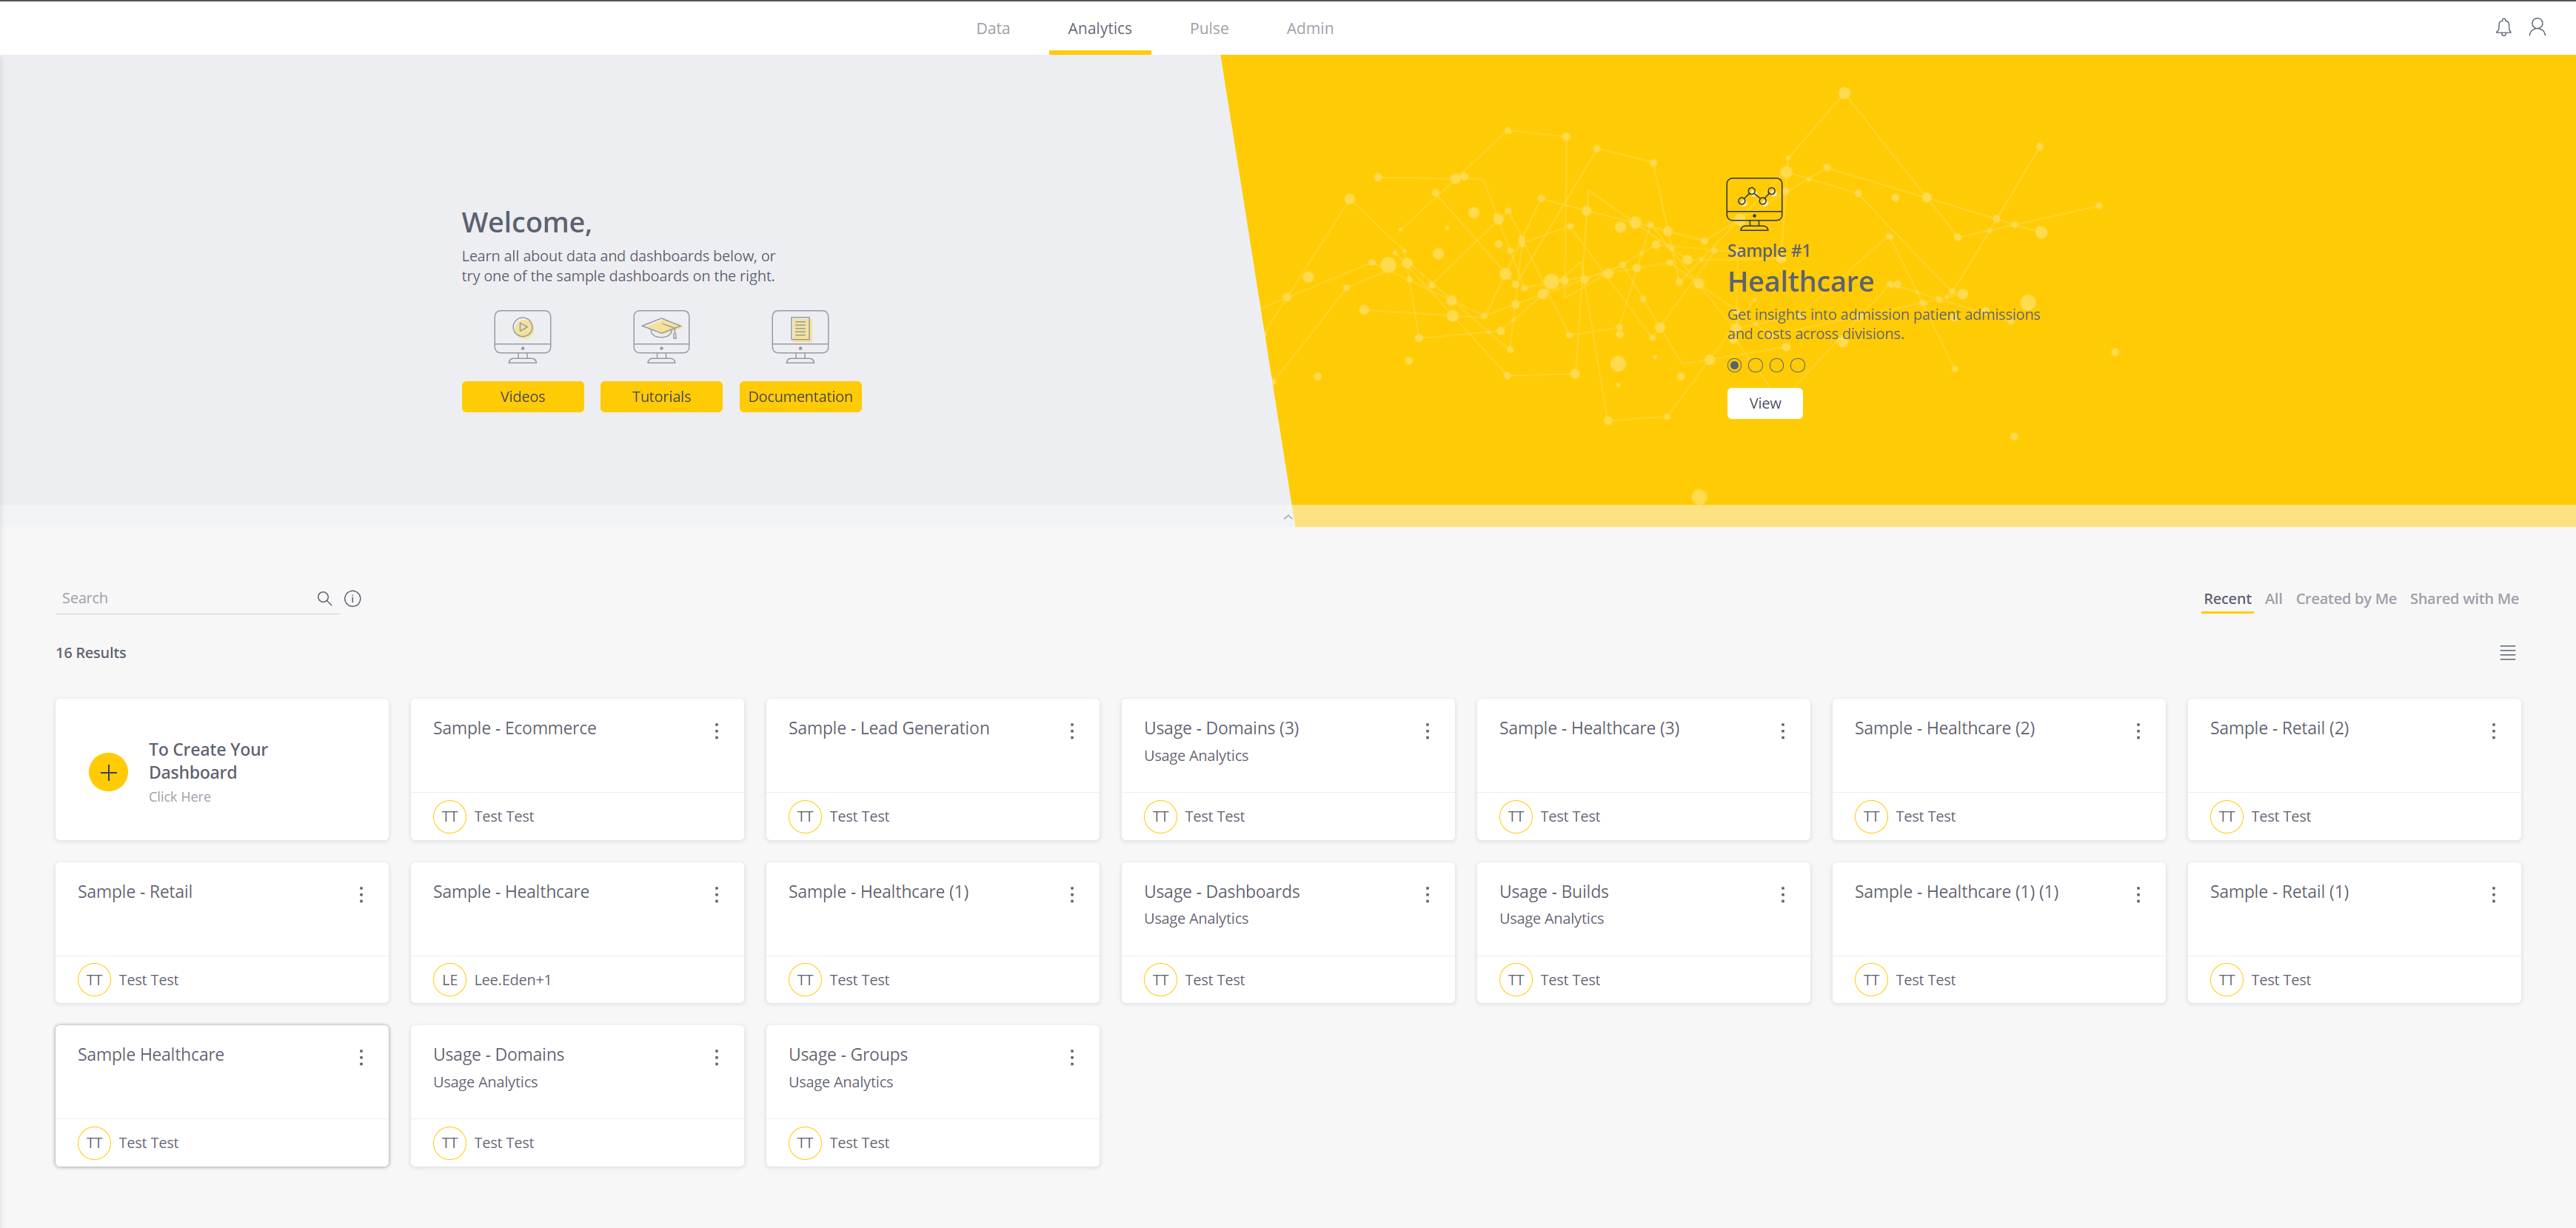Click the Healthcare sample heading
Image resolution: width=2576 pixels, height=1228 pixels.
(1800, 282)
